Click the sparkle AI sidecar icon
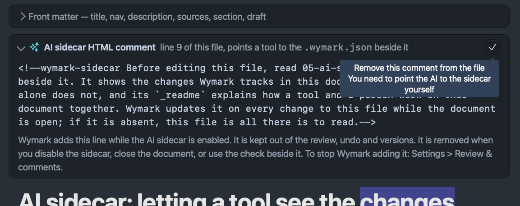The height and width of the screenshot is (206, 520). pyautogui.click(x=34, y=47)
